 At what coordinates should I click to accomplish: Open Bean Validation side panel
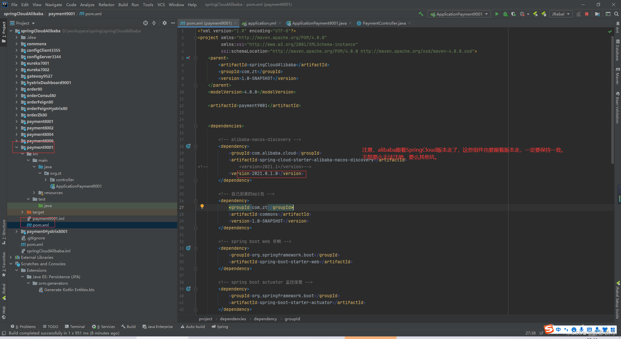pos(617,107)
